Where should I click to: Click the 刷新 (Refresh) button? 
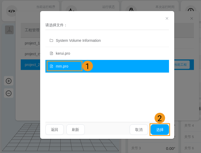(76, 130)
